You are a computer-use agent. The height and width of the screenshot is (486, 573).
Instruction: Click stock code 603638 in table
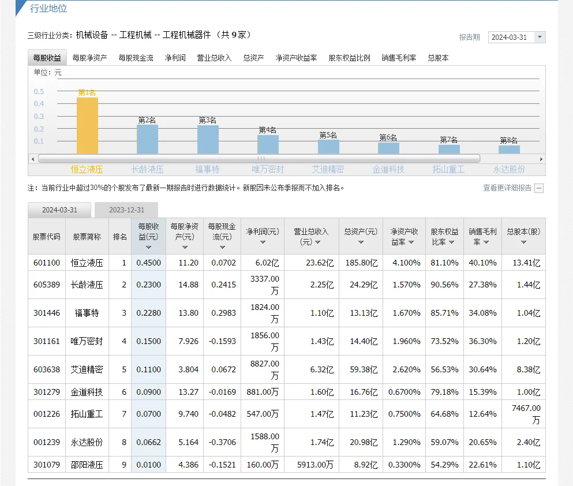[x=47, y=369]
